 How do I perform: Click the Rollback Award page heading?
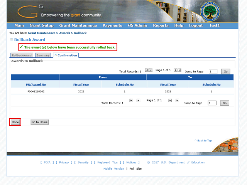[30, 40]
